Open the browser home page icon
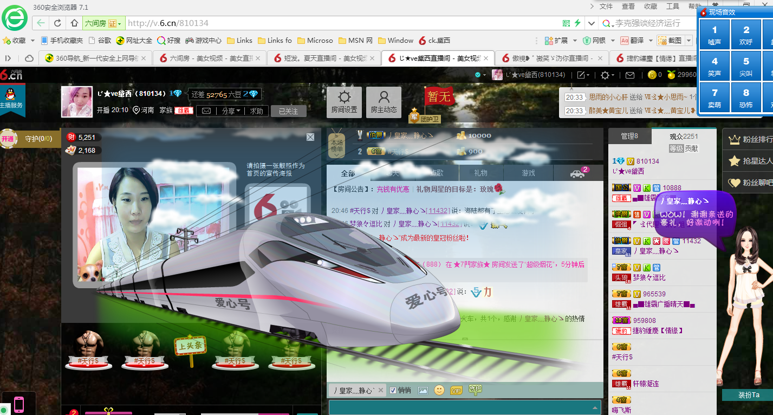773x415 pixels. point(74,23)
